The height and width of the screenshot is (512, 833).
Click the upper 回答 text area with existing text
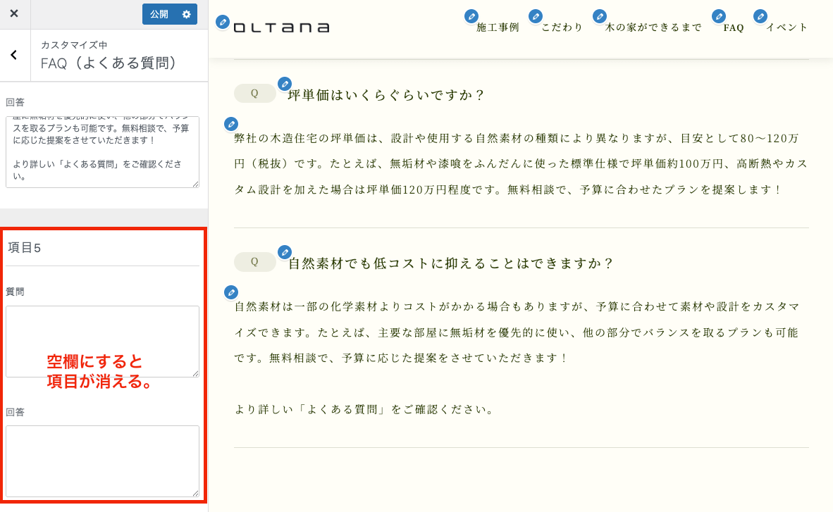[x=102, y=152]
